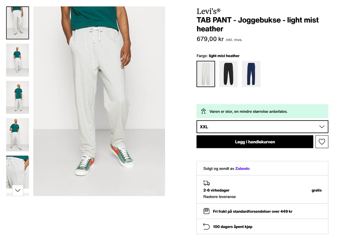Select the first front-view thumbnail
Image resolution: width=338 pixels, height=240 pixels.
[18, 23]
